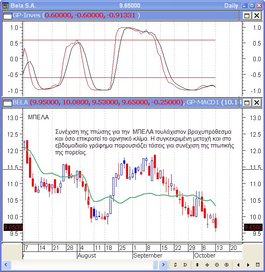The image size is (265, 272).
Task: Open the GP-Inves pane control box
Action: pos(7,15)
